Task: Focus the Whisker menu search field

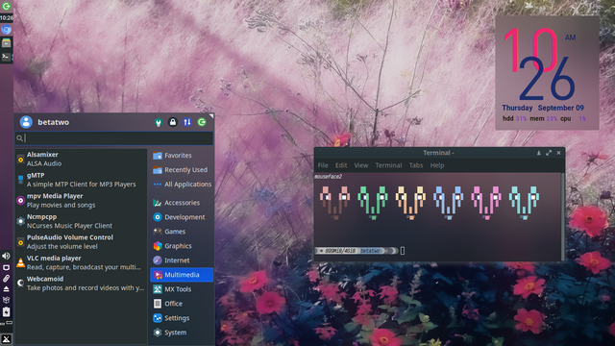Action: click(114, 138)
